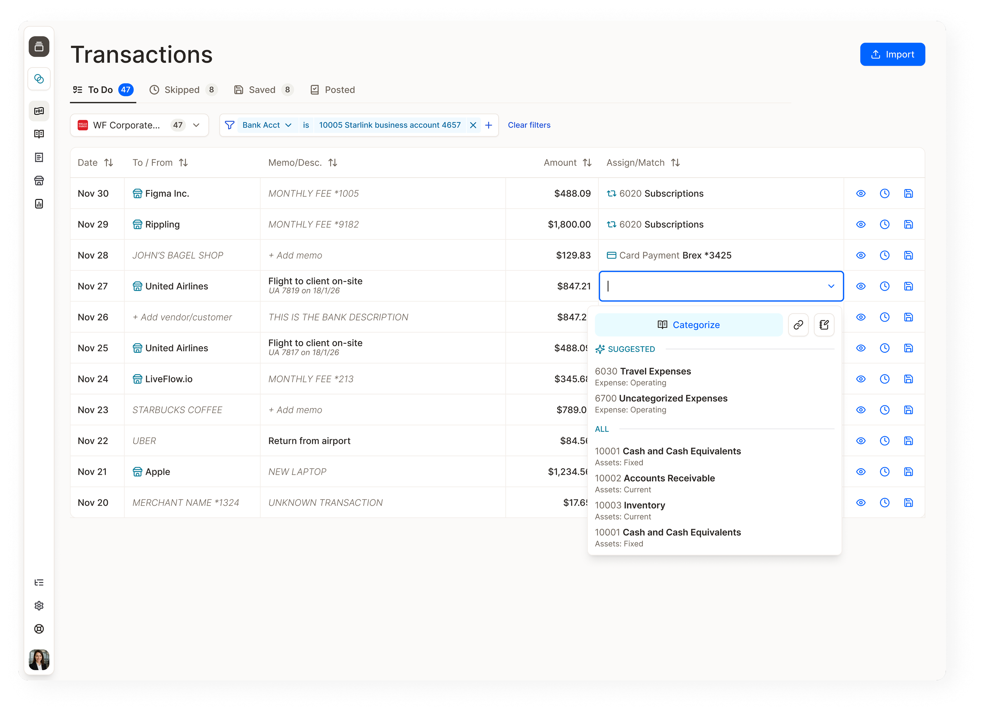Toggle the eye icon on the Apple row
Screen dimensions: 982x714
(x=860, y=471)
